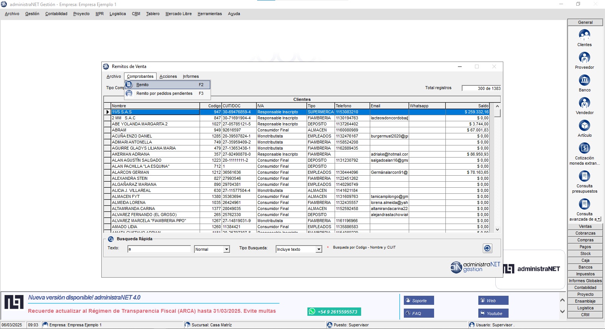The image size is (605, 329).
Task: Open the Informes Globales sidebar section
Action: (x=585, y=281)
